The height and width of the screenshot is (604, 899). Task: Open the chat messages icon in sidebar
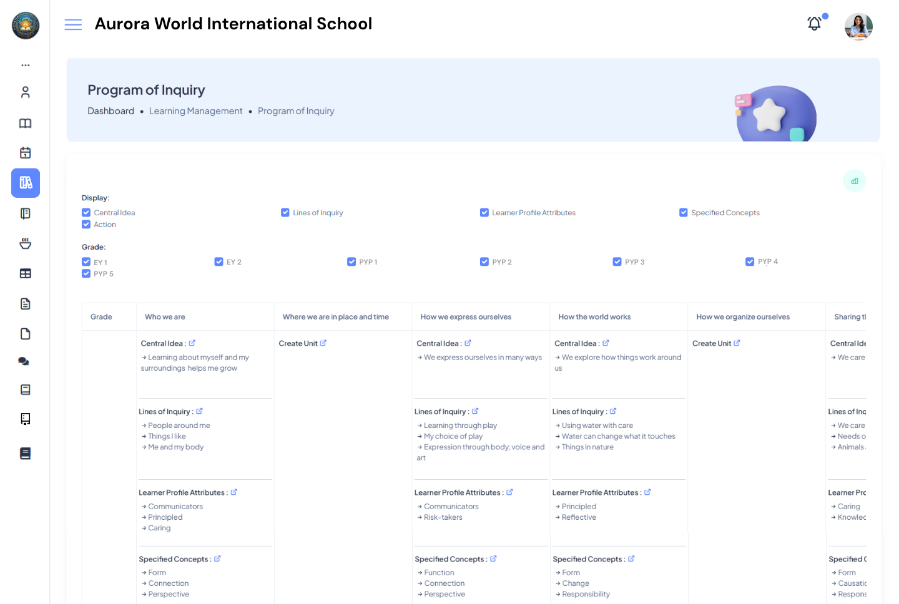point(25,361)
